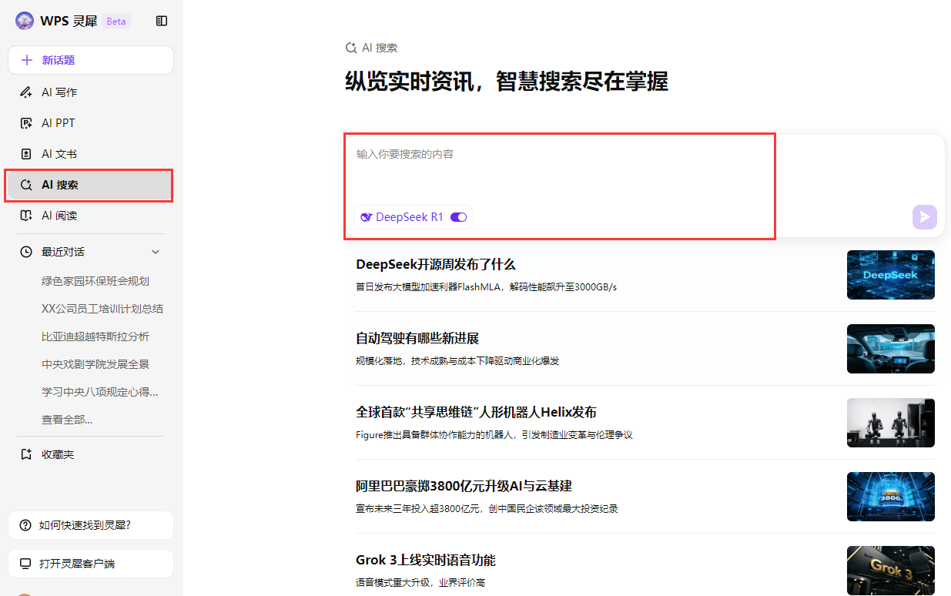
Task: Start a new topic with 新话题
Action: 91,60
